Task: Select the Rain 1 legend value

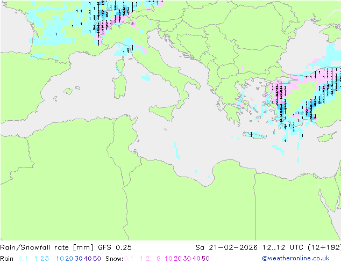Action: click(36, 259)
